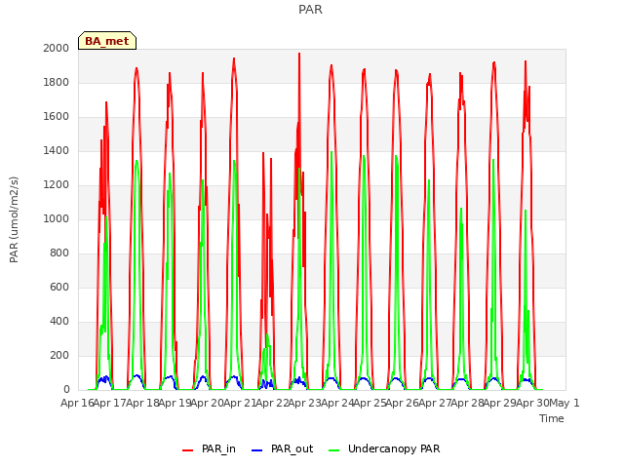Click the Apr 21 x-axis date label

click(x=240, y=403)
